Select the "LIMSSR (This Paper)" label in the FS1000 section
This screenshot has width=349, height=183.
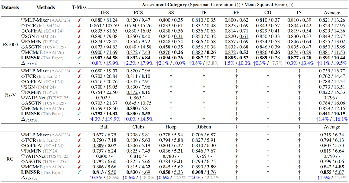click(x=42, y=58)
